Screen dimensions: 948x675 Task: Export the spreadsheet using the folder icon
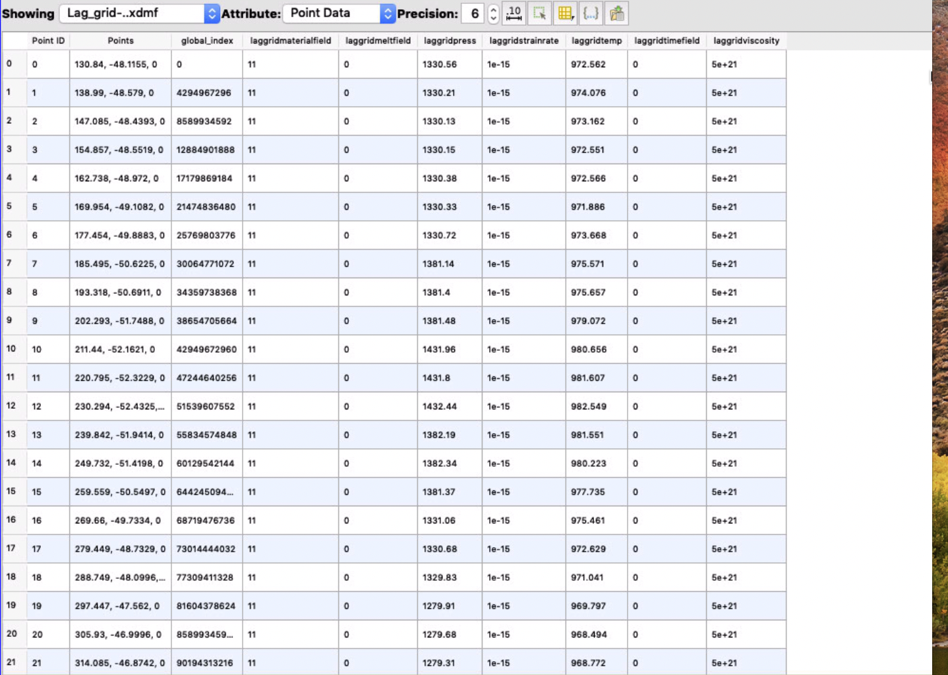coord(616,13)
